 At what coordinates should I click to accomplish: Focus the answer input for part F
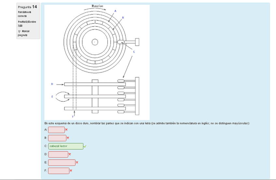pos(59,171)
